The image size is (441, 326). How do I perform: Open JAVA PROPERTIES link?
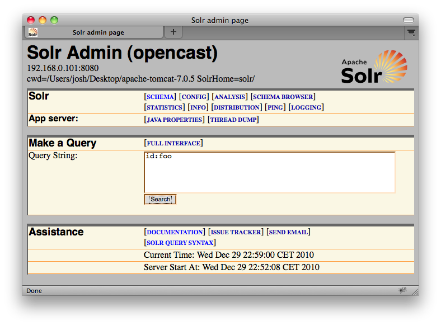pyautogui.click(x=174, y=120)
